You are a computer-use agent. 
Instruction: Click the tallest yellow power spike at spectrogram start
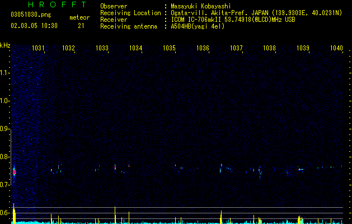[14, 213]
